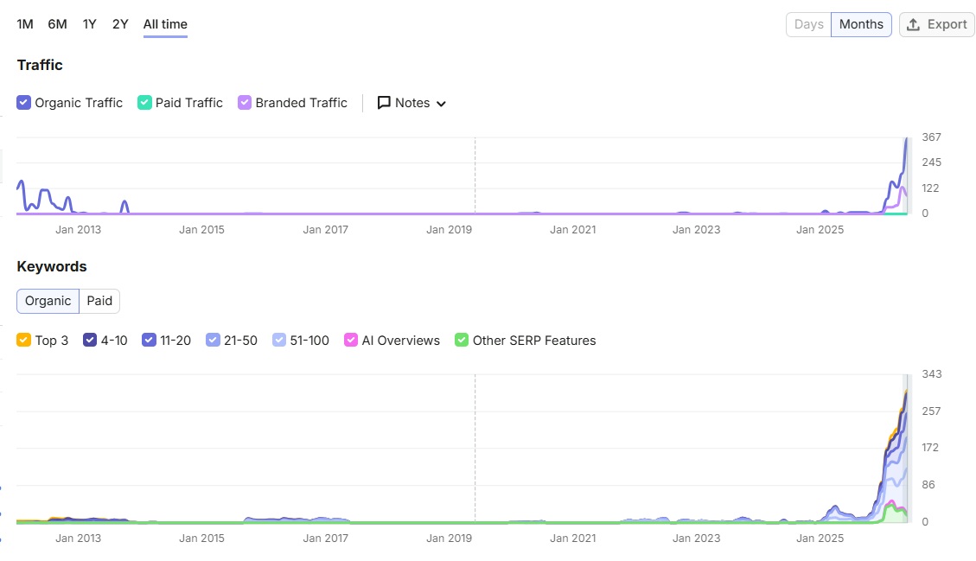Click Jan 2015 label on Traffic chart
Viewport: 976px width, 561px height.
[x=201, y=230]
